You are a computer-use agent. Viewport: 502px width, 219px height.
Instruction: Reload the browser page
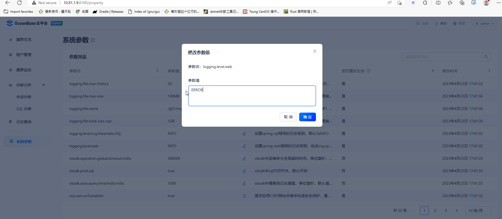click(x=19, y=3)
